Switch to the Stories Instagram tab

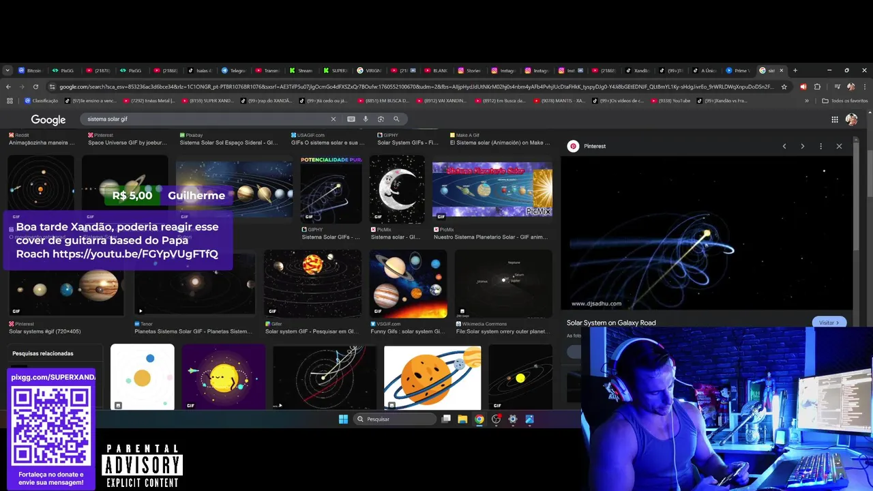[x=470, y=70]
